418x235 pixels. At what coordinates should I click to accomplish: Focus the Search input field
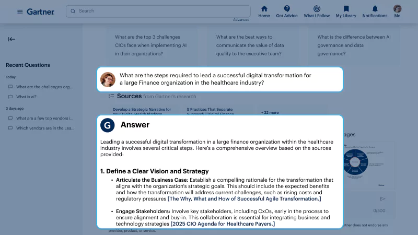[158, 11]
